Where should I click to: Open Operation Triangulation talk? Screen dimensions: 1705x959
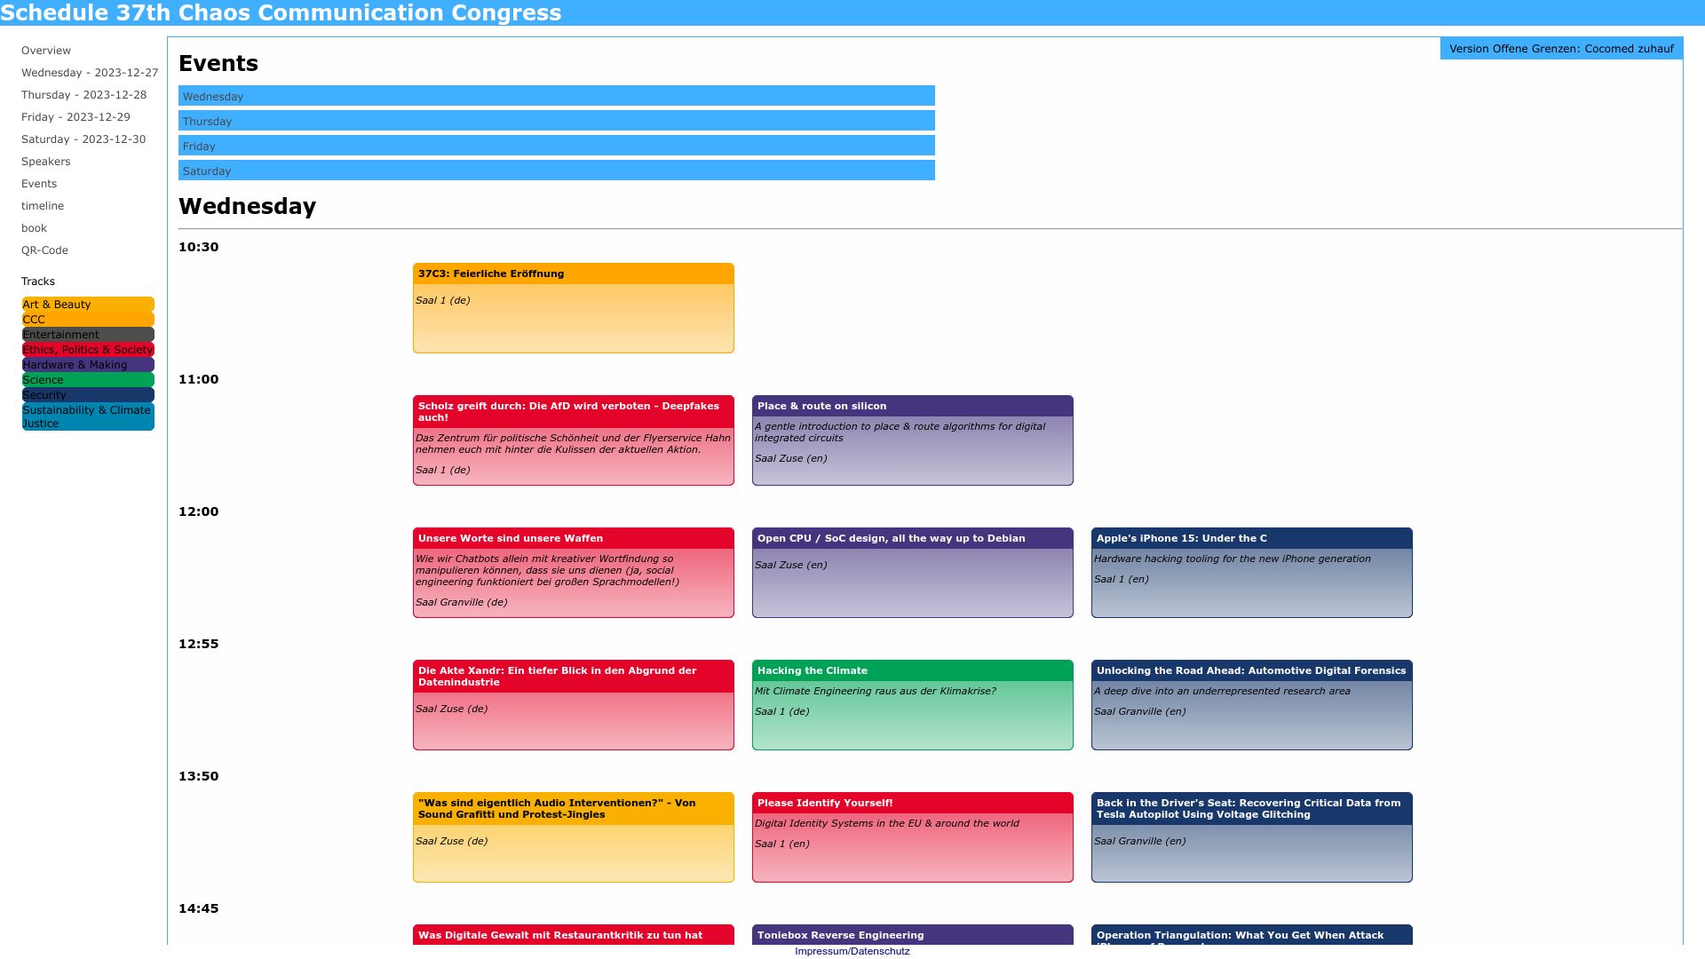(x=1252, y=935)
